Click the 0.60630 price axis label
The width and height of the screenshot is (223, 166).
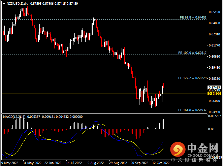coord(214,57)
